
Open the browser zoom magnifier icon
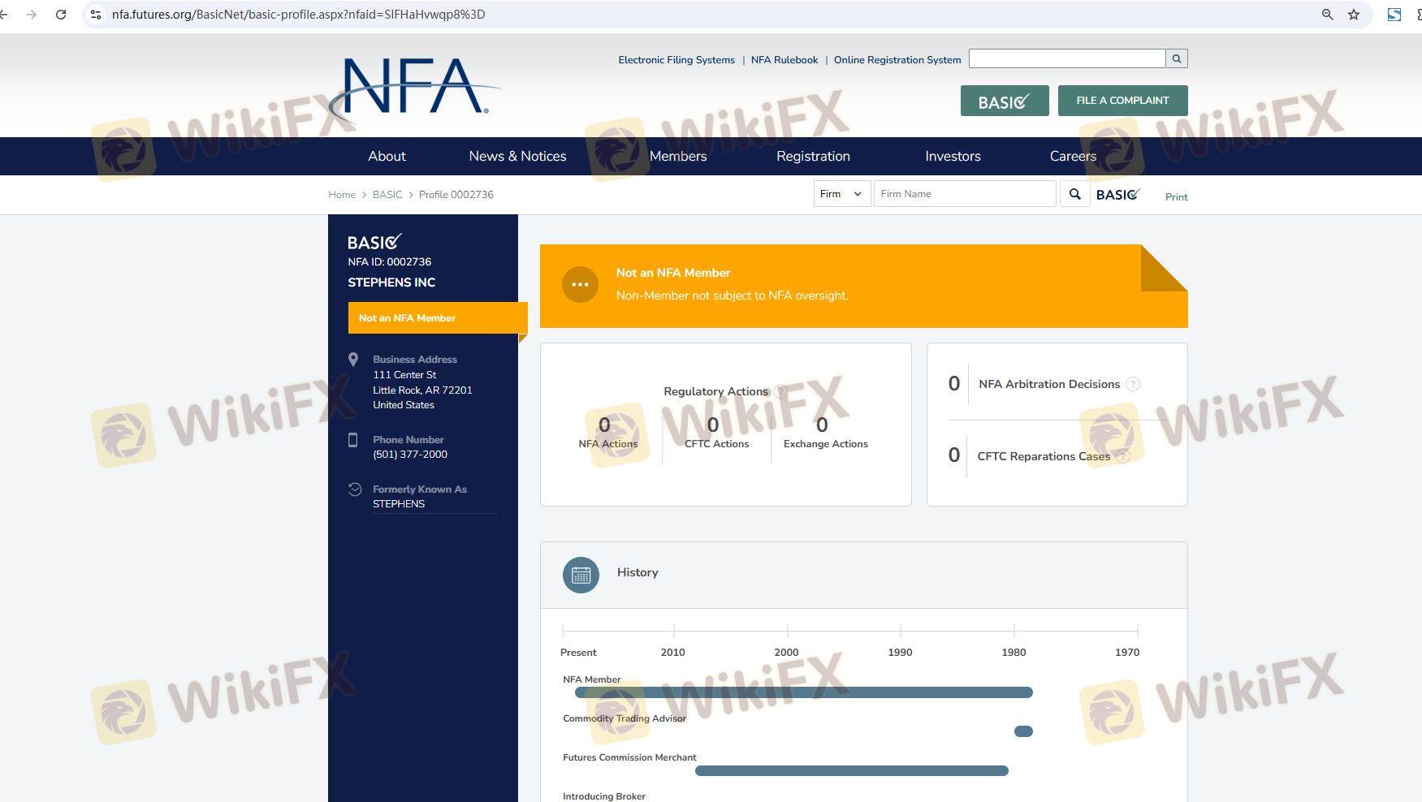coord(1327,15)
